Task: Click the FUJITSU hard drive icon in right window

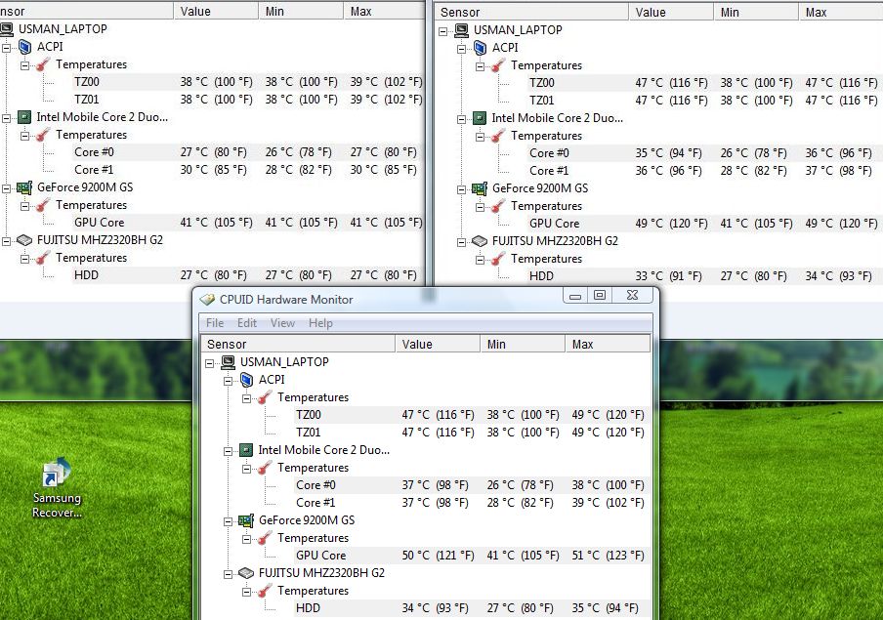Action: (x=480, y=241)
